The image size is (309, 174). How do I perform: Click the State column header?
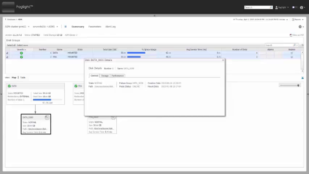(x=80, y=49)
